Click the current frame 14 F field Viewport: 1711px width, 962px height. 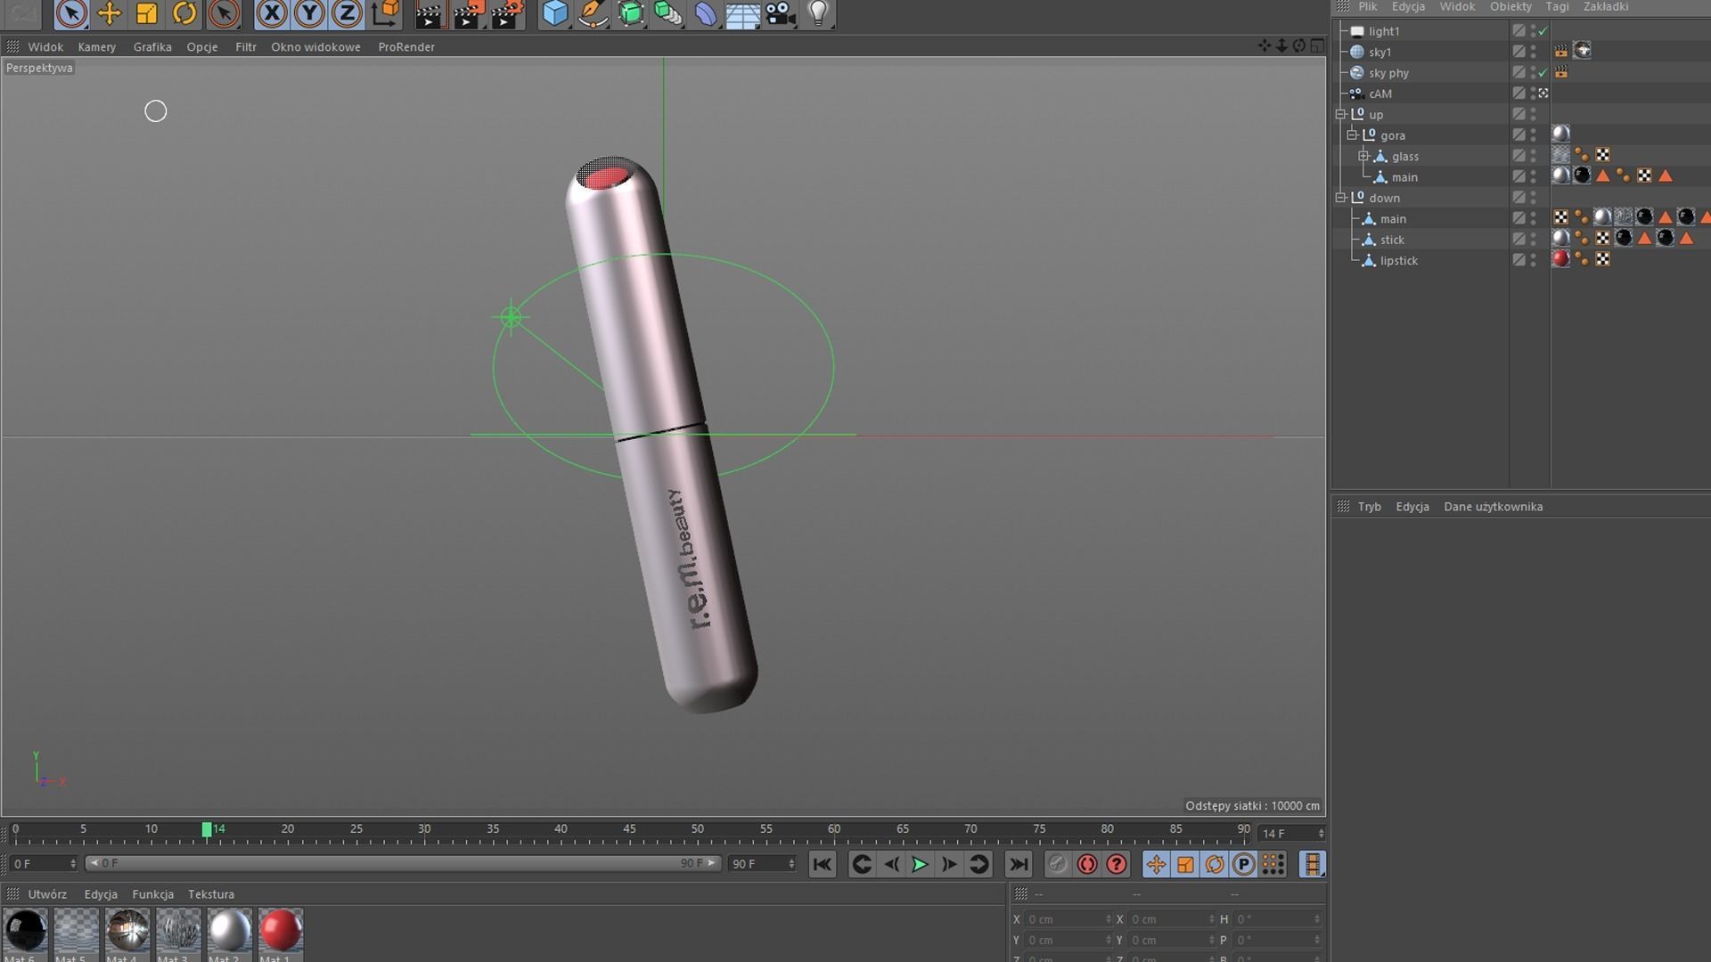1291,834
